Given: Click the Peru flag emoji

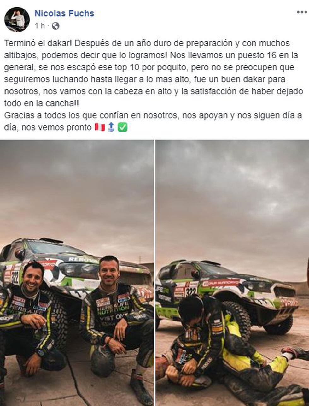Looking at the screenshot, I should tap(100, 127).
